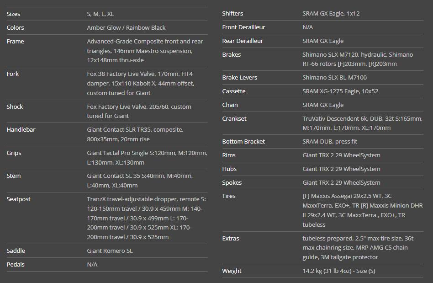This screenshot has height=283, width=433.
Task: Click the Front Derailleur label
Action: pos(243,27)
